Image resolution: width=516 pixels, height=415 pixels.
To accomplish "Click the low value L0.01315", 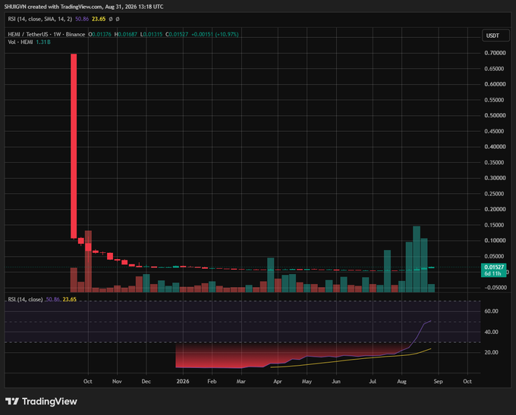I will pyautogui.click(x=151, y=34).
